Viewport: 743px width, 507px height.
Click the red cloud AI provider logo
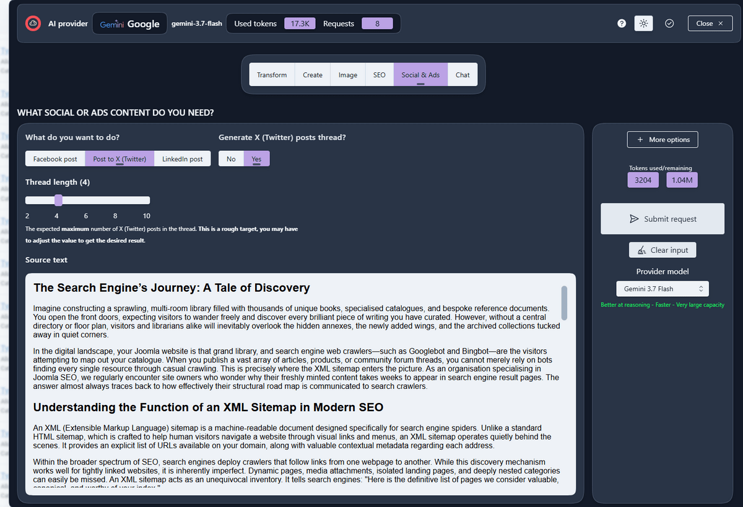(x=33, y=23)
